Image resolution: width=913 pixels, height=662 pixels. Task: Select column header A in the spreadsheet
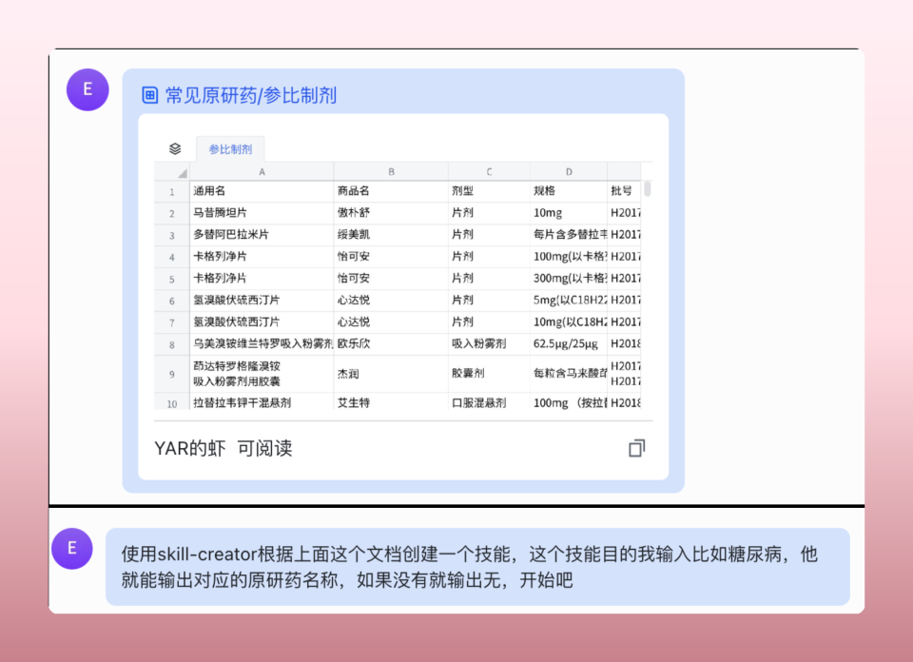pos(260,172)
